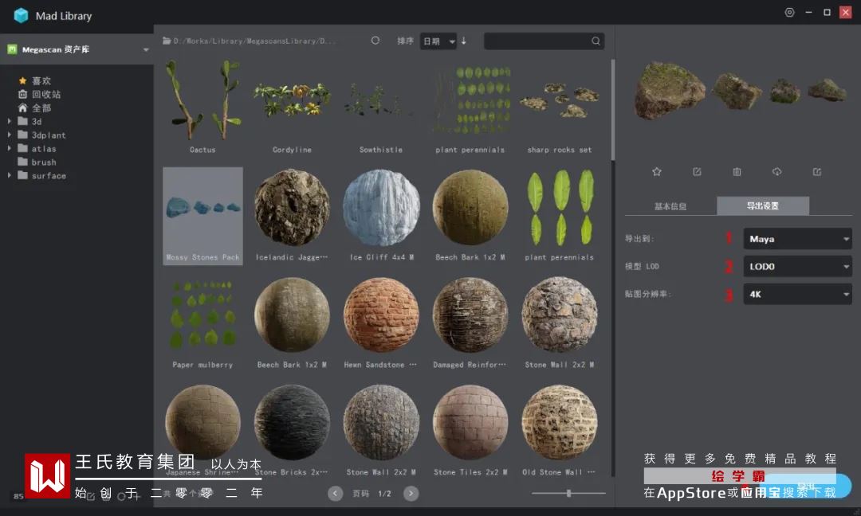The height and width of the screenshot is (516, 861).
Task: Switch to 导出设置 tab
Action: pyautogui.click(x=763, y=206)
